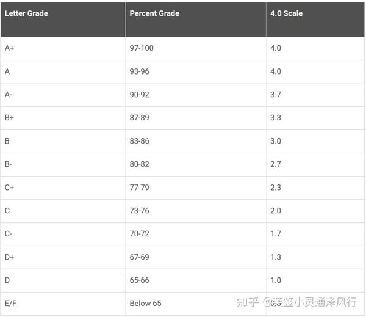
Task: Select the 97-100 percent cell
Action: click(142, 48)
